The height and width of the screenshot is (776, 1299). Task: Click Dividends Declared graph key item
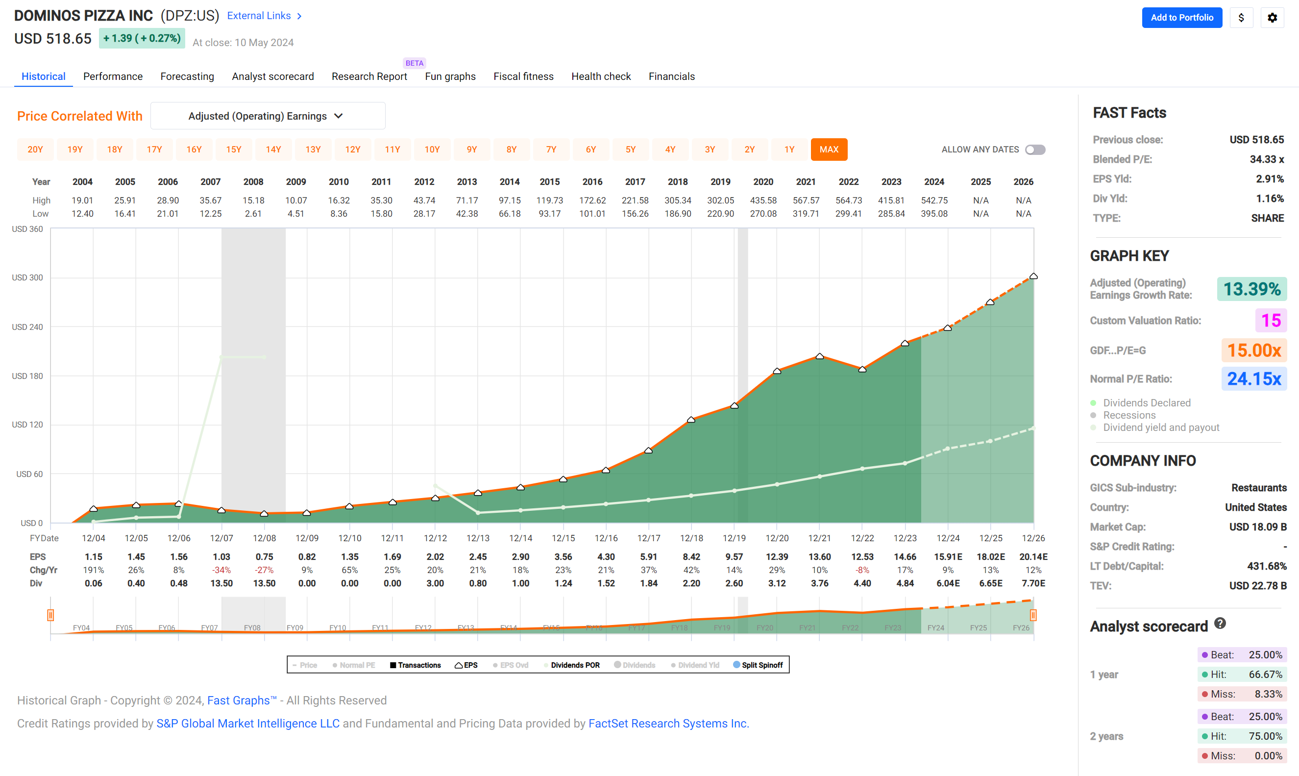click(1141, 402)
